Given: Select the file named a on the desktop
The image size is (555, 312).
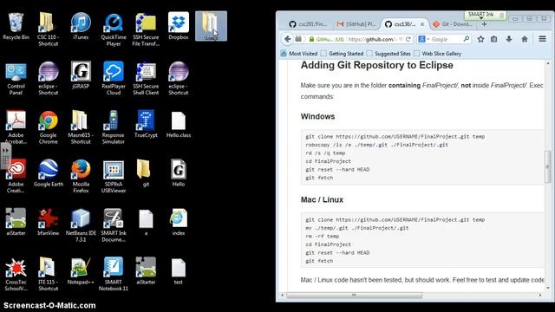Looking at the screenshot, I should pos(146,222).
